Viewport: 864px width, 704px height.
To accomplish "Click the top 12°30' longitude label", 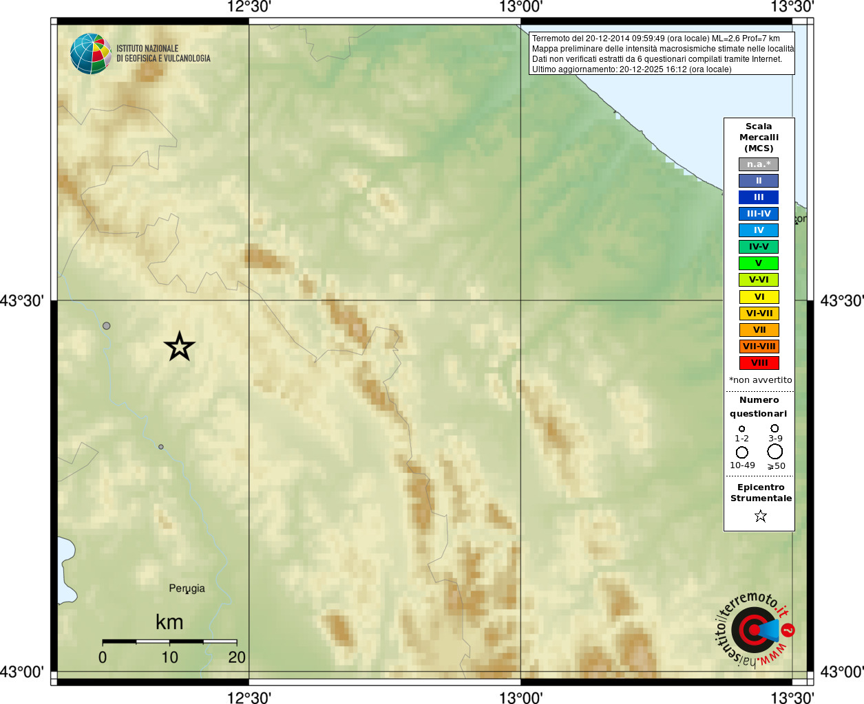I will (x=249, y=7).
